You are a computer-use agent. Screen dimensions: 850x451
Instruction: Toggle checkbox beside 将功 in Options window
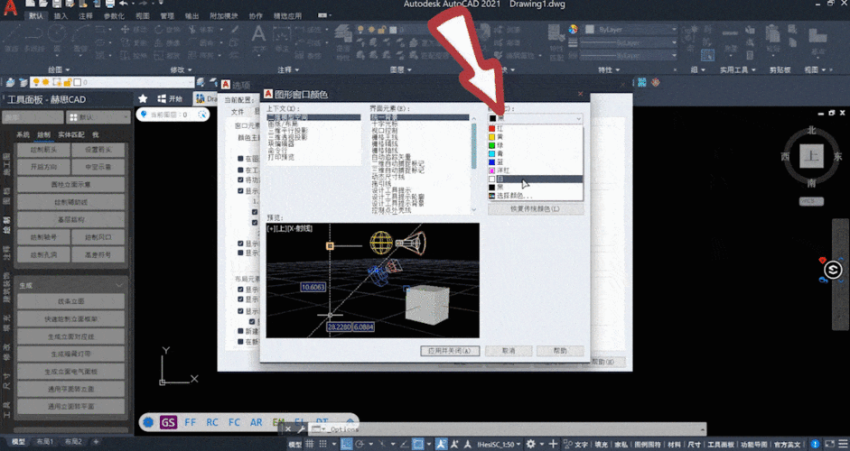coord(240,179)
